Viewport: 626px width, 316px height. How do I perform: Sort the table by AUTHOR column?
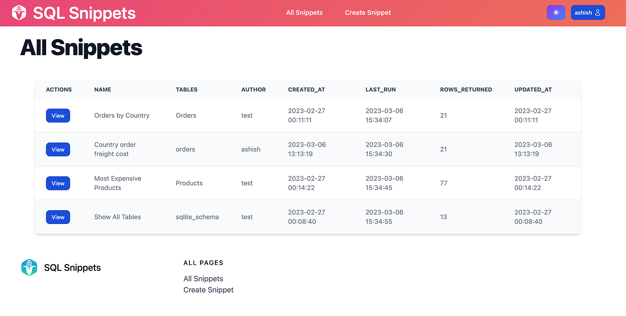pyautogui.click(x=254, y=89)
